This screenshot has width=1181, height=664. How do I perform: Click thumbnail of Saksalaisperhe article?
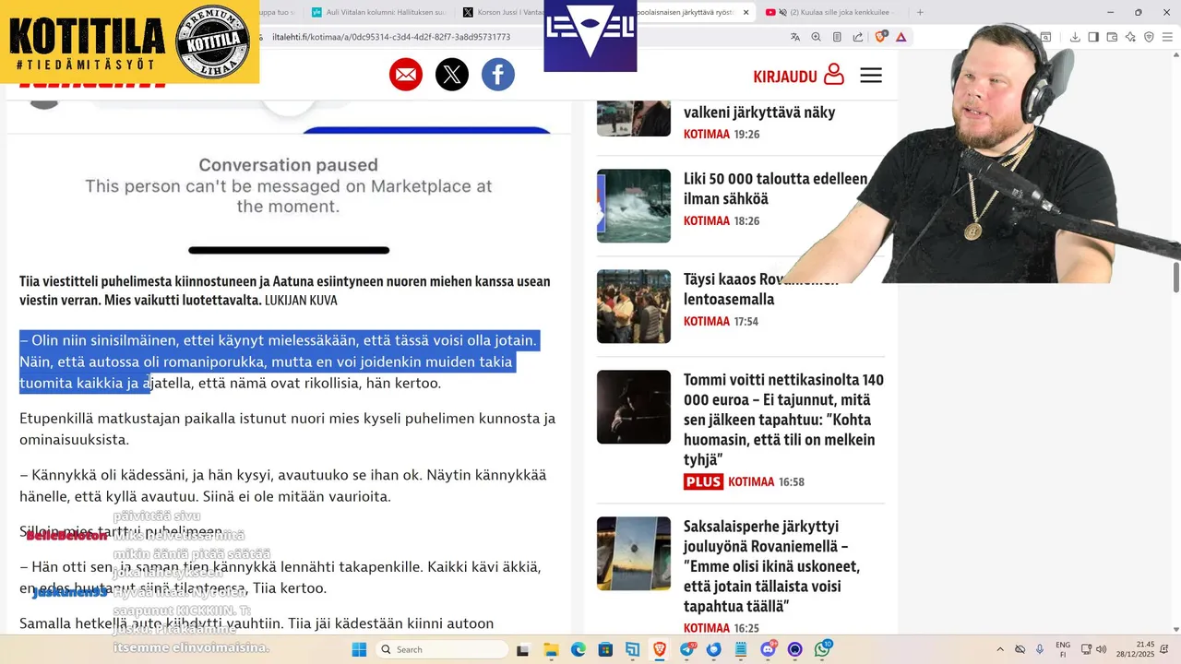pos(634,553)
